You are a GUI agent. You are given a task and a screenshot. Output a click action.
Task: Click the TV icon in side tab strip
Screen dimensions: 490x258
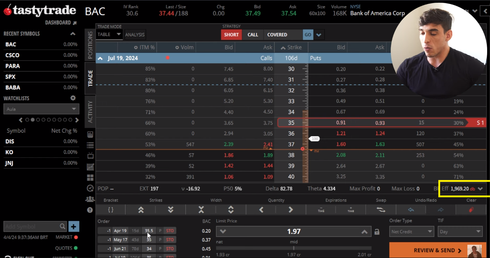coord(90,156)
